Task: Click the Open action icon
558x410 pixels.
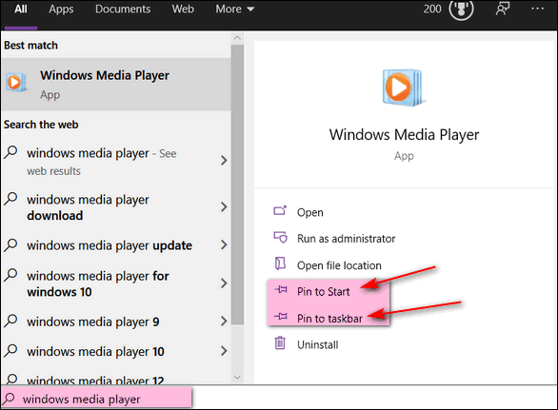Action: tap(280, 211)
